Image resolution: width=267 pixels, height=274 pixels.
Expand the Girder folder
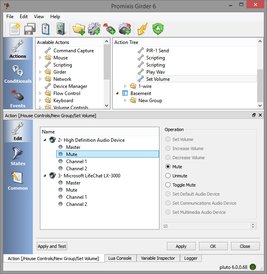click(40, 72)
